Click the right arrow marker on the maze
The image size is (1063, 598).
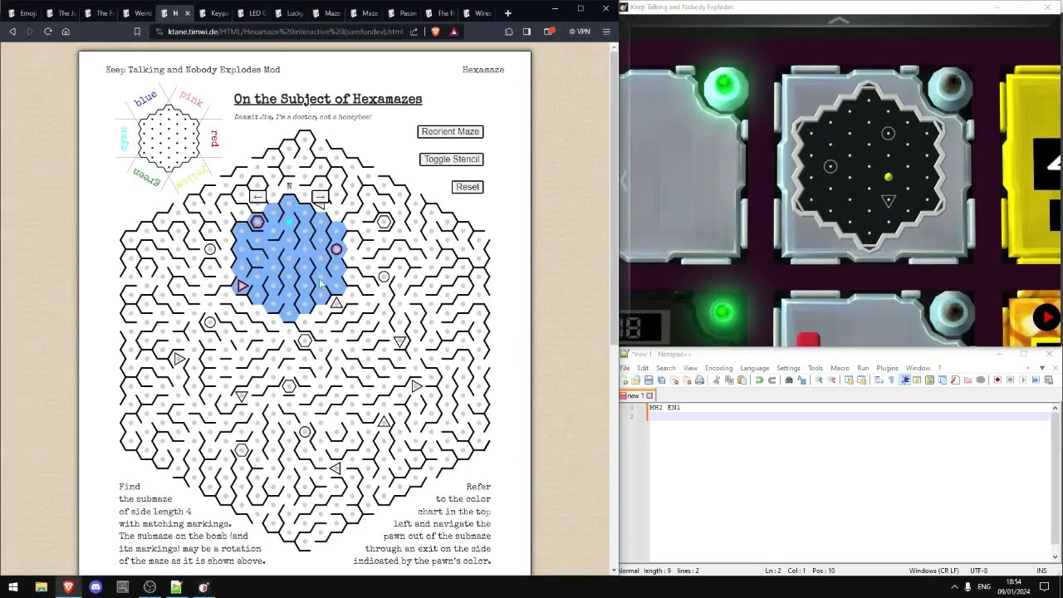(x=320, y=197)
